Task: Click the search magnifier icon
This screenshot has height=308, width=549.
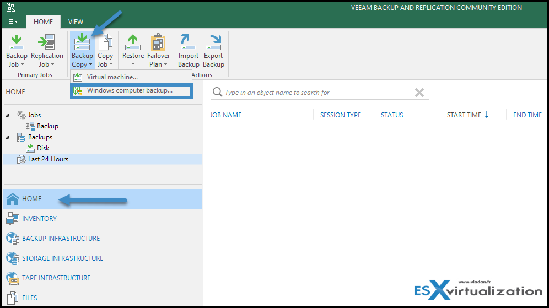Action: click(217, 92)
